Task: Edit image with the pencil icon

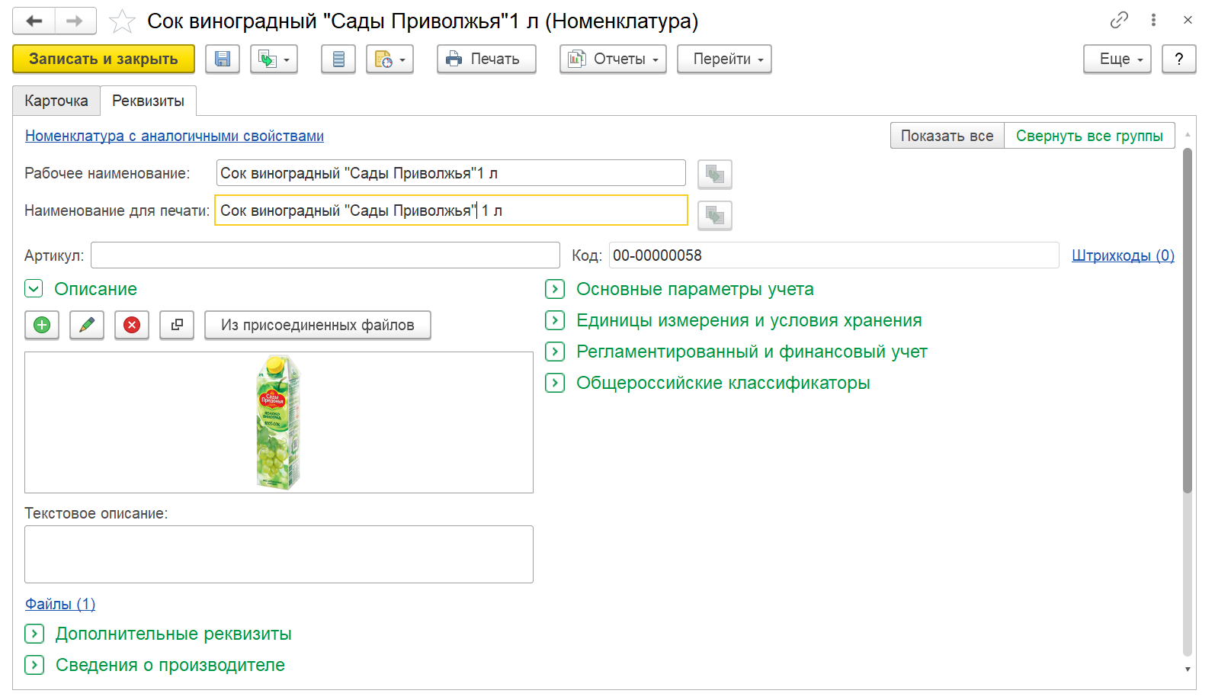Action: [x=87, y=325]
